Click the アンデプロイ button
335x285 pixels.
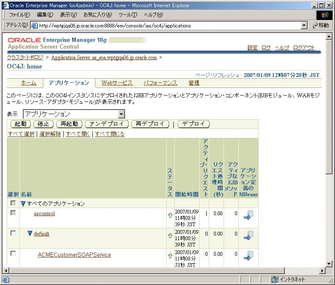coord(107,124)
